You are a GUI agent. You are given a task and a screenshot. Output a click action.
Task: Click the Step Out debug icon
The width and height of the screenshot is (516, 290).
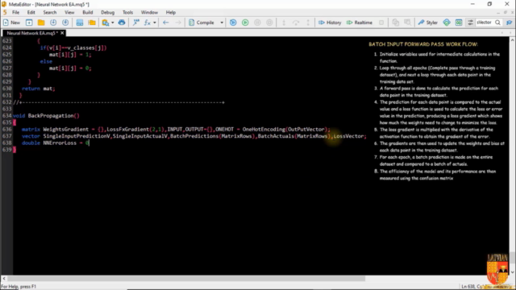click(x=308, y=23)
